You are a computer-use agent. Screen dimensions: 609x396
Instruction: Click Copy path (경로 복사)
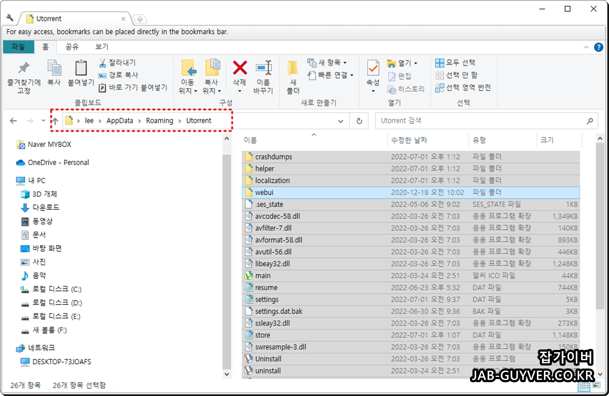[x=118, y=75]
